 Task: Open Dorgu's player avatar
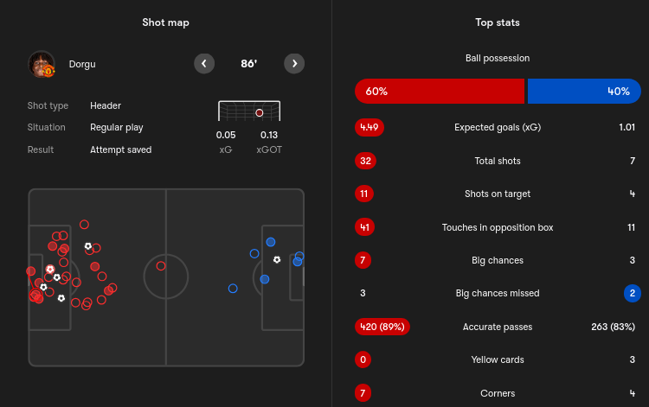pyautogui.click(x=42, y=64)
